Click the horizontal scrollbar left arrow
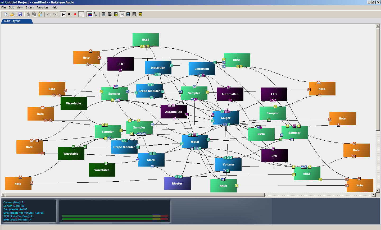The image size is (381, 230). coord(3,195)
